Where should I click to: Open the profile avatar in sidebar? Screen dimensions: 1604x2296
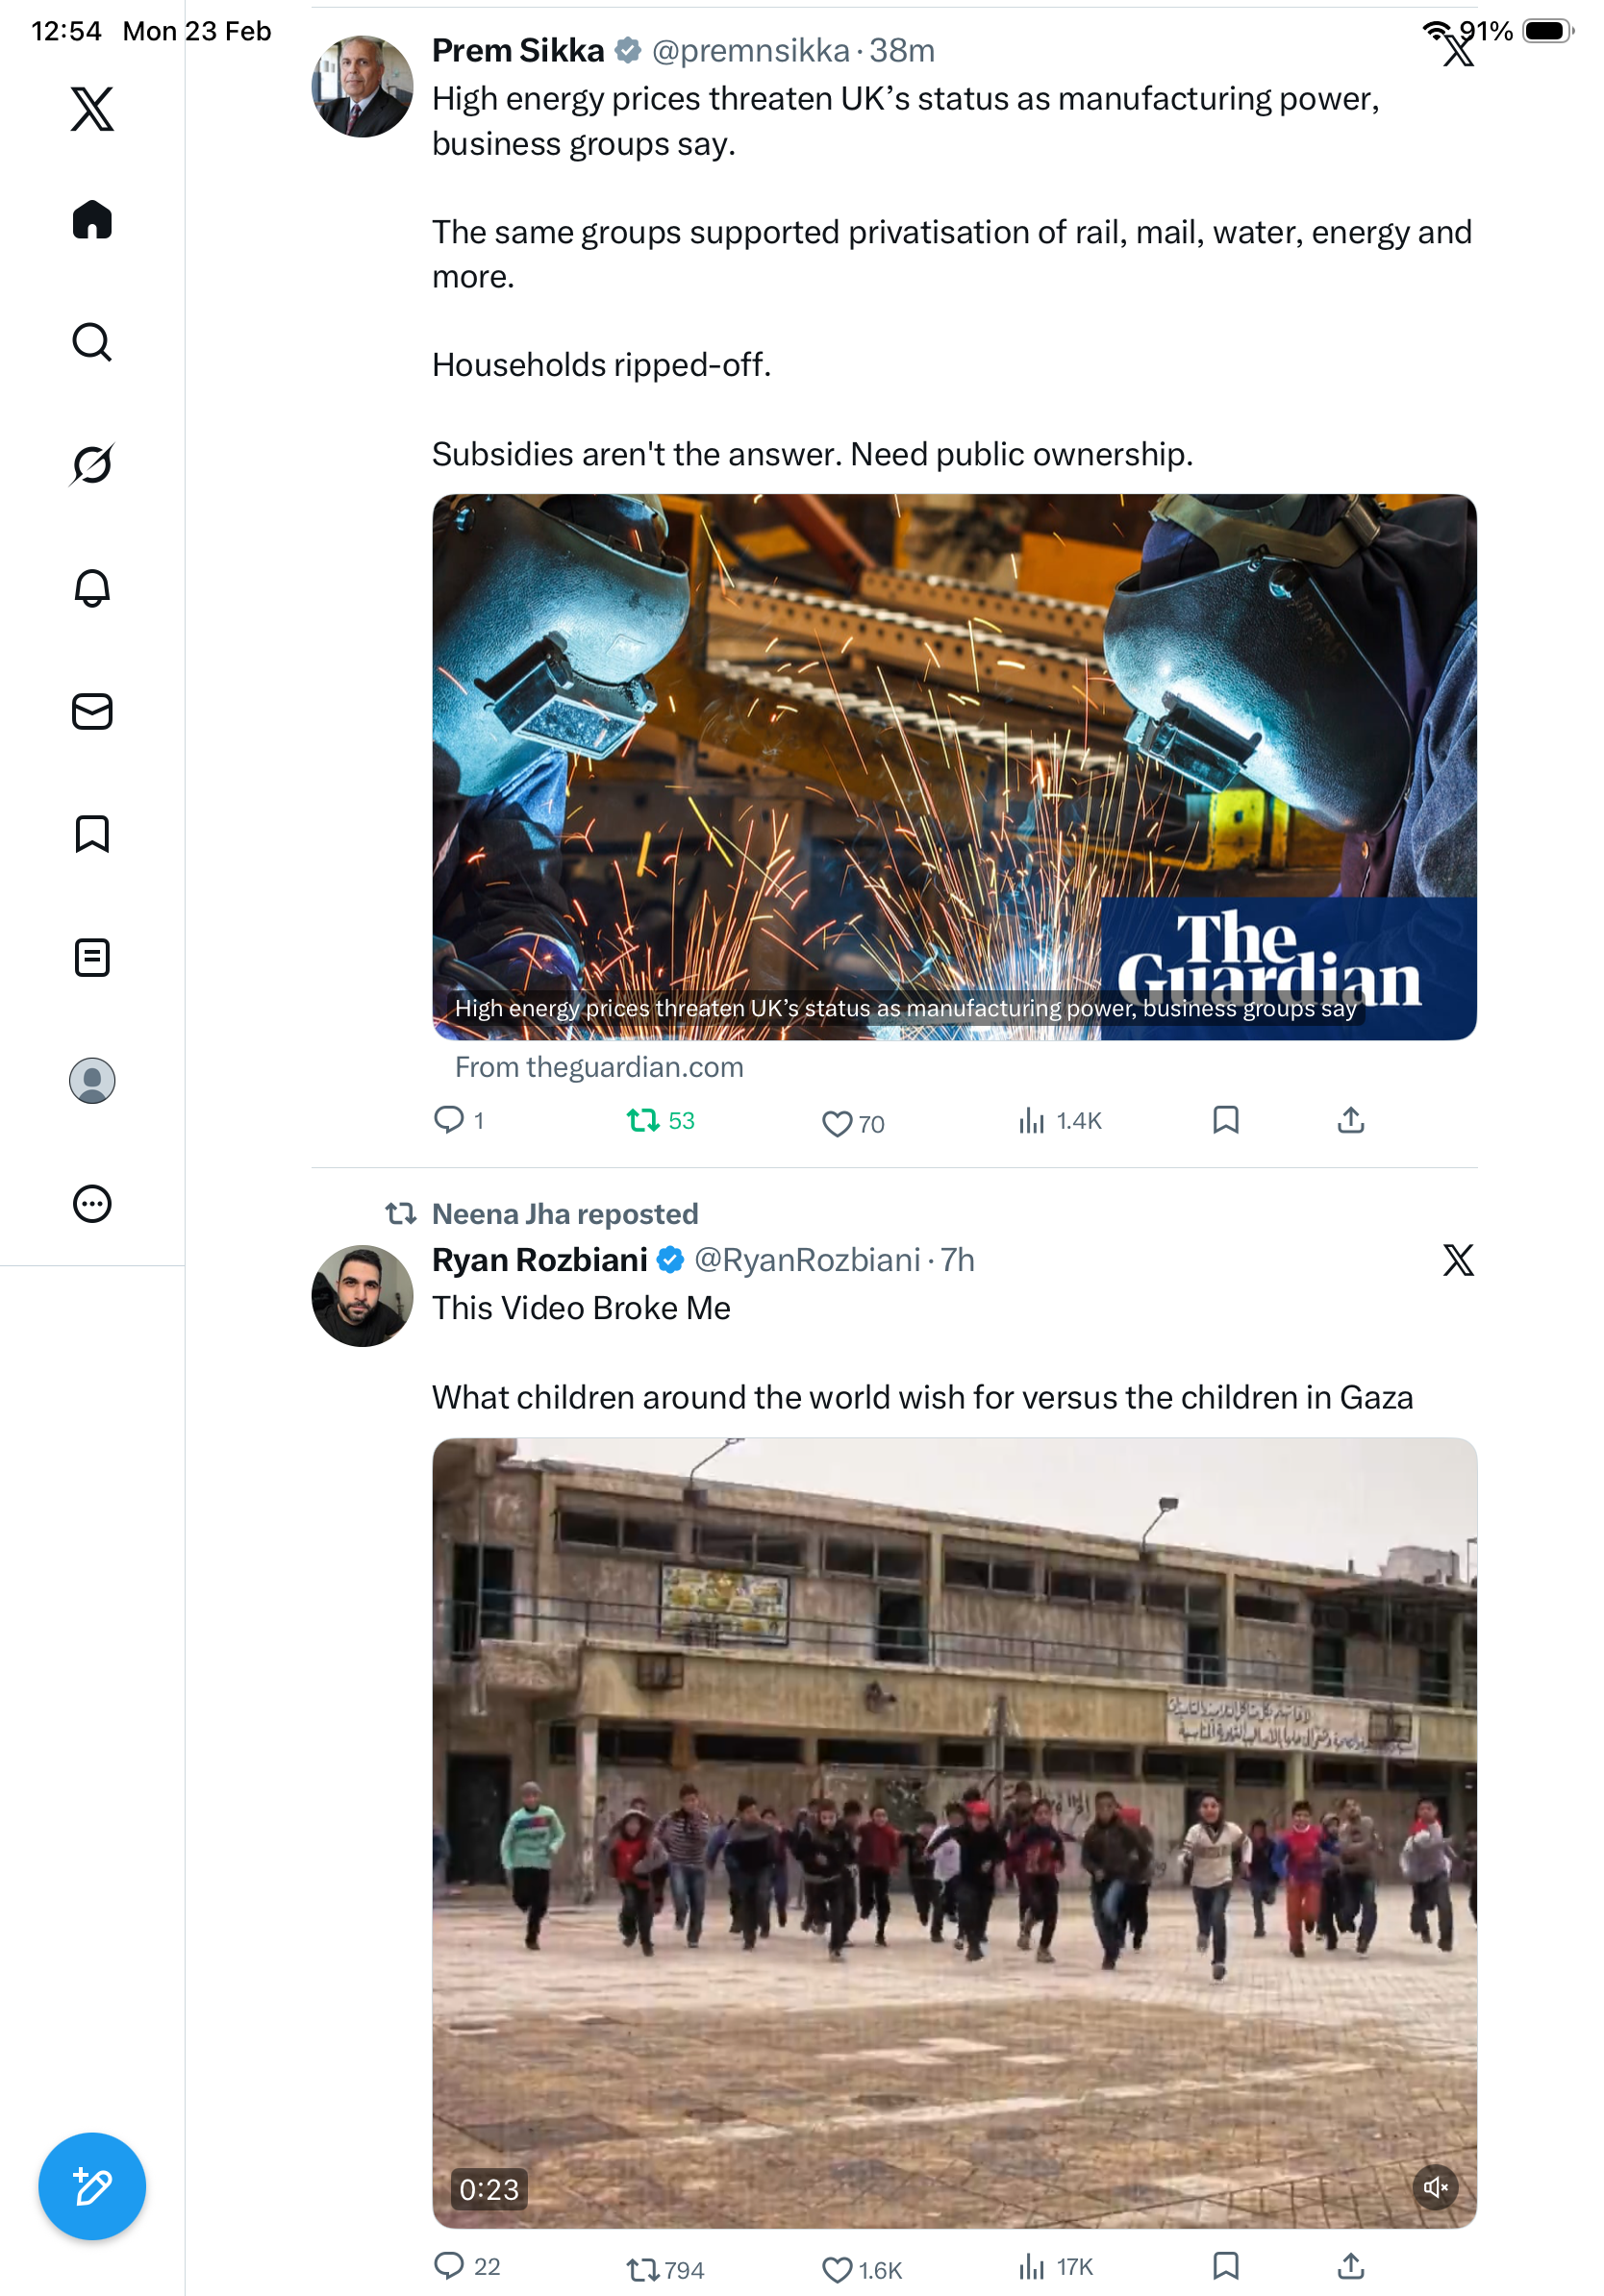(92, 1081)
